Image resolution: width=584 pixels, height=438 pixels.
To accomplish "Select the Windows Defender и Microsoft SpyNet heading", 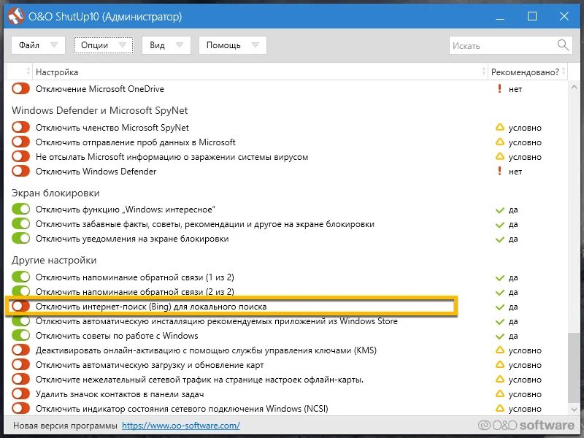I will tap(99, 110).
